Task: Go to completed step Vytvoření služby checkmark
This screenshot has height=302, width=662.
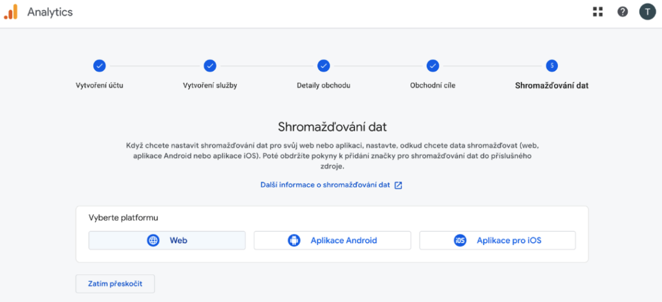Action: click(210, 65)
